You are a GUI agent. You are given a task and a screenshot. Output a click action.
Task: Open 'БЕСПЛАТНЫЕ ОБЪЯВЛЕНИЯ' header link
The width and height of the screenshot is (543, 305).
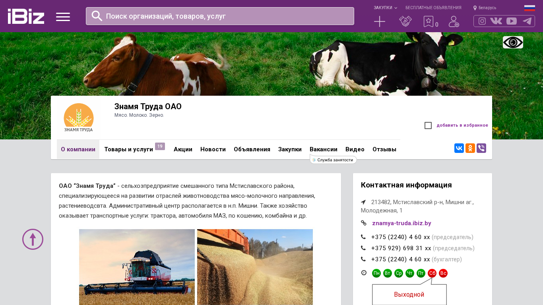click(x=433, y=8)
